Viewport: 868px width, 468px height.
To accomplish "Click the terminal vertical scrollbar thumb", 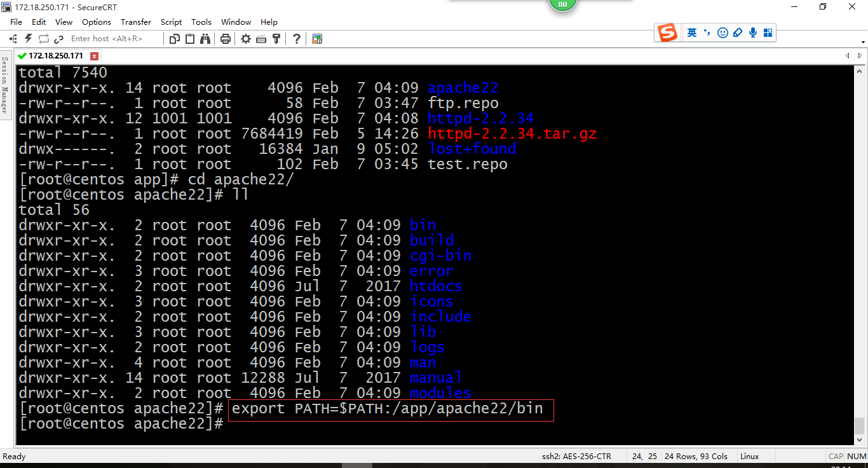I will [860, 425].
